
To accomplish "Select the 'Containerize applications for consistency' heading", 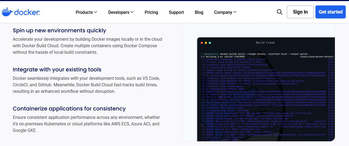I will pos(69,109).
